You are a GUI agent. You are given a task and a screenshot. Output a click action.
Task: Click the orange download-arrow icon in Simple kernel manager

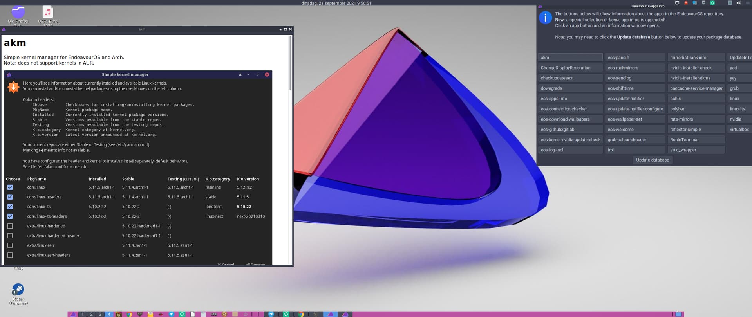coord(13,87)
